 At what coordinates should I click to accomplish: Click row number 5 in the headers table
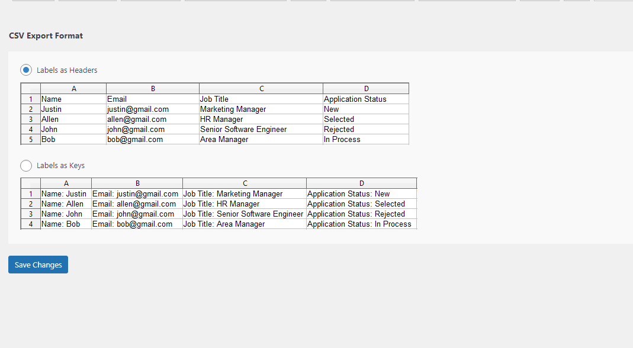click(x=31, y=140)
